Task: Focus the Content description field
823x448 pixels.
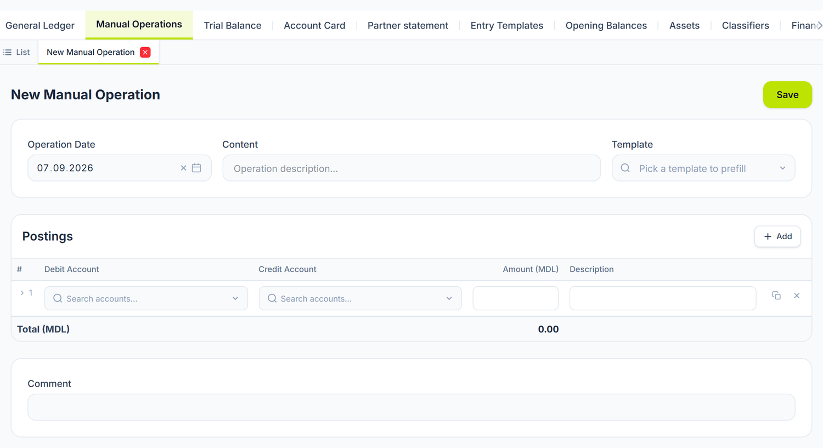Action: 411,168
